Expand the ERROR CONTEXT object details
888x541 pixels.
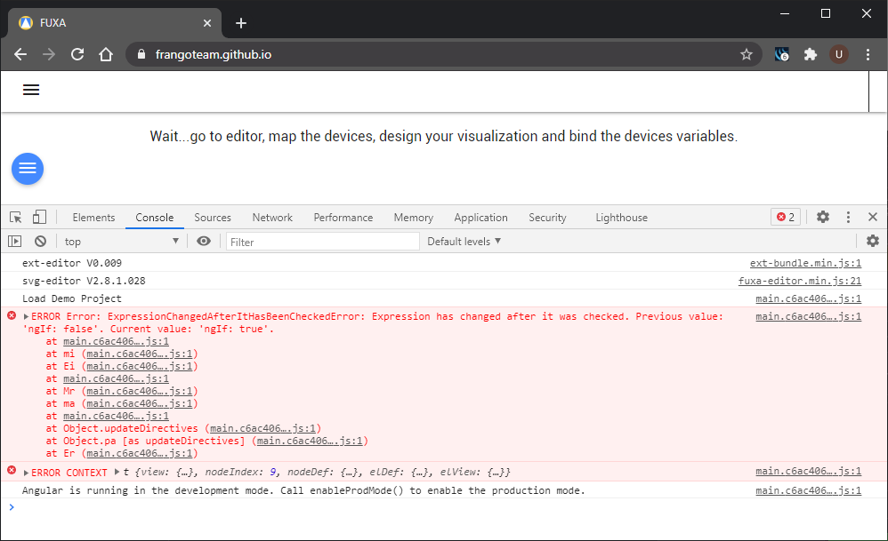pos(26,472)
